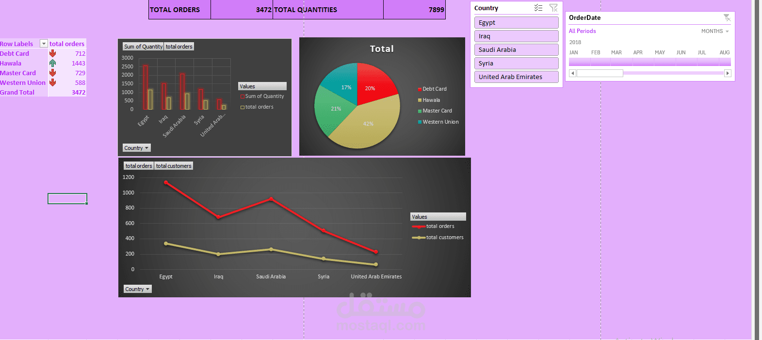The width and height of the screenshot is (762, 340).
Task: Click the total customers field button in line chart
Action: [x=174, y=166]
